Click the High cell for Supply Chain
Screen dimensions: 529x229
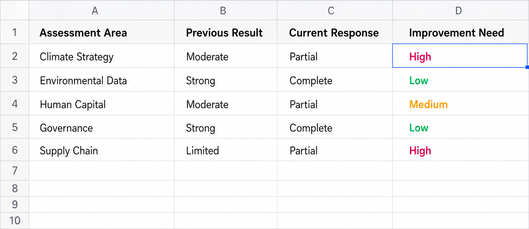point(461,150)
